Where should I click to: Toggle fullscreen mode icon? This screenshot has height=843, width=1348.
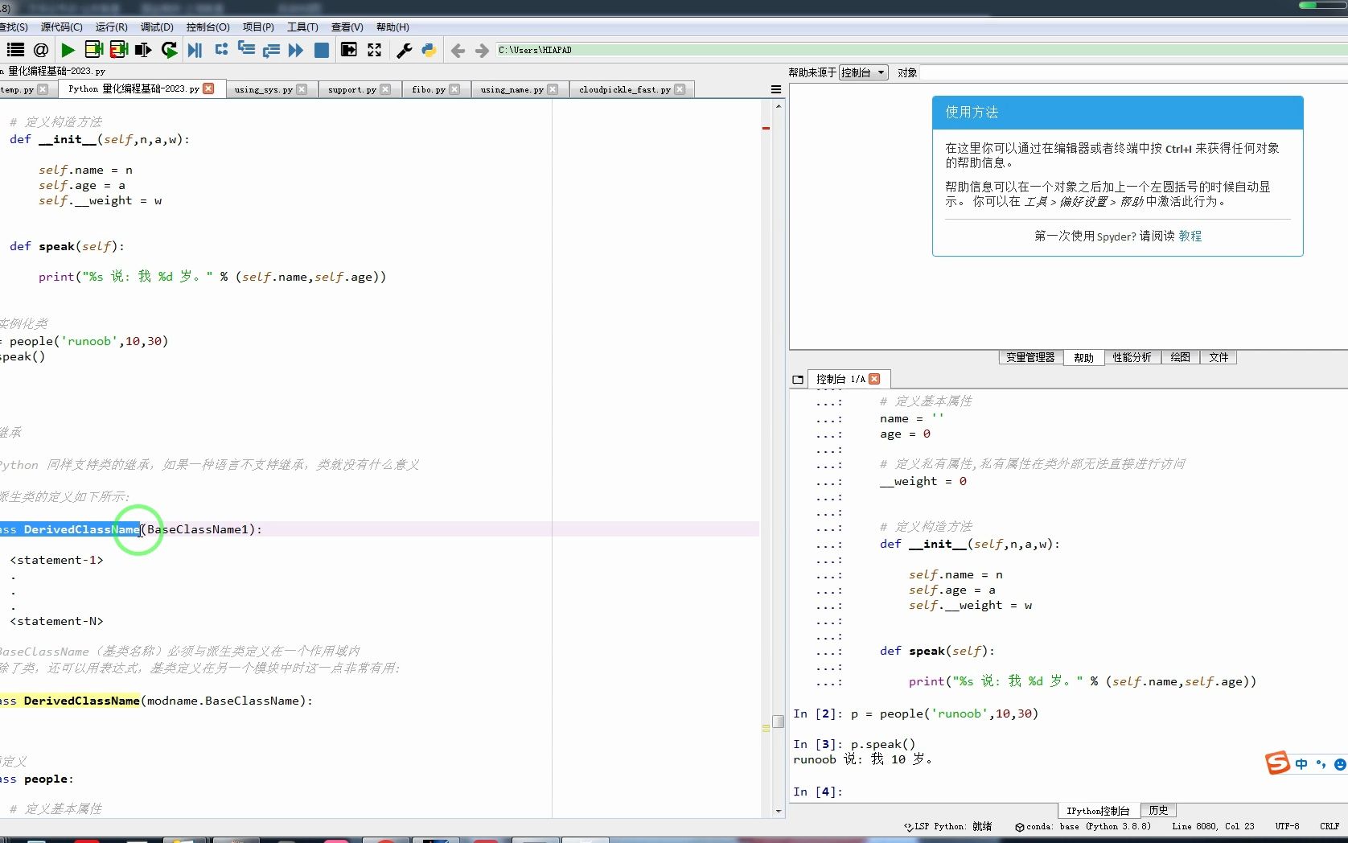(375, 50)
